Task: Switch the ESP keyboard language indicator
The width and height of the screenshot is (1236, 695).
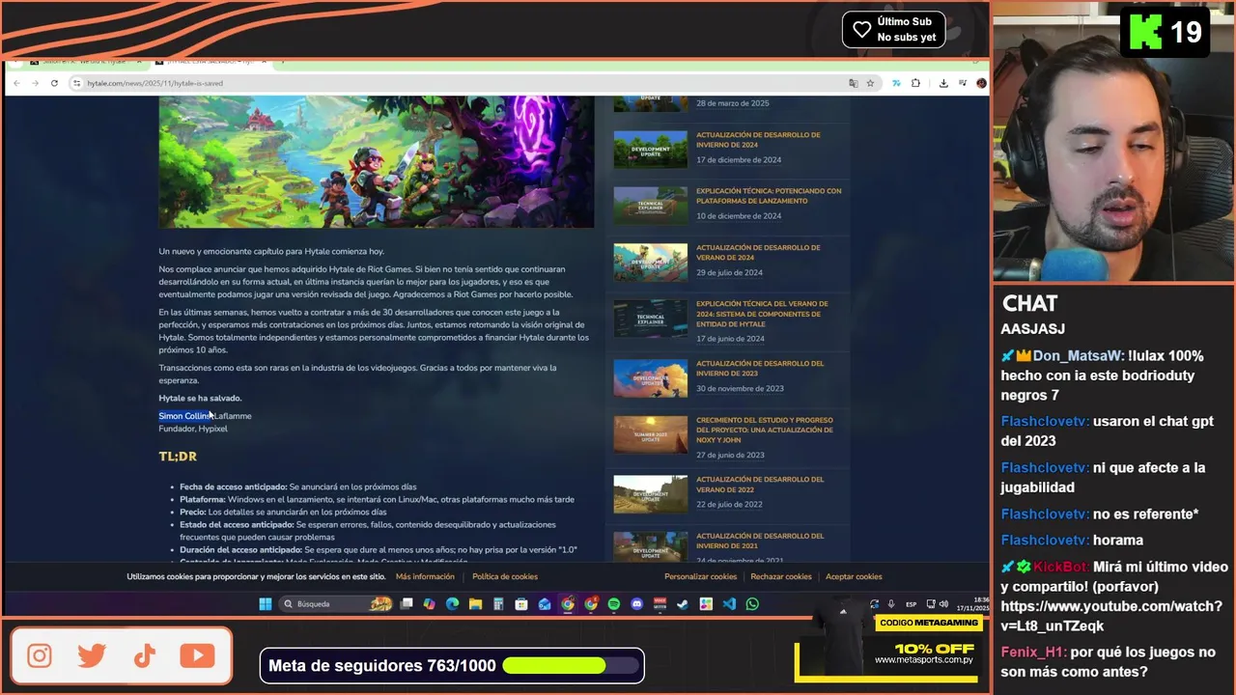Action: [x=911, y=604]
